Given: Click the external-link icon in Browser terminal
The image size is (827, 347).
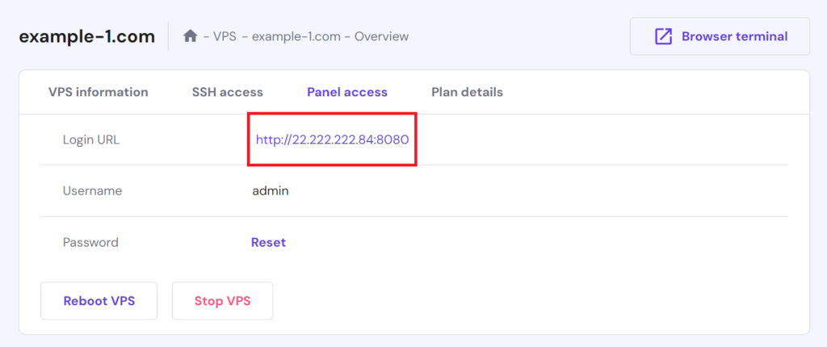Looking at the screenshot, I should [663, 36].
